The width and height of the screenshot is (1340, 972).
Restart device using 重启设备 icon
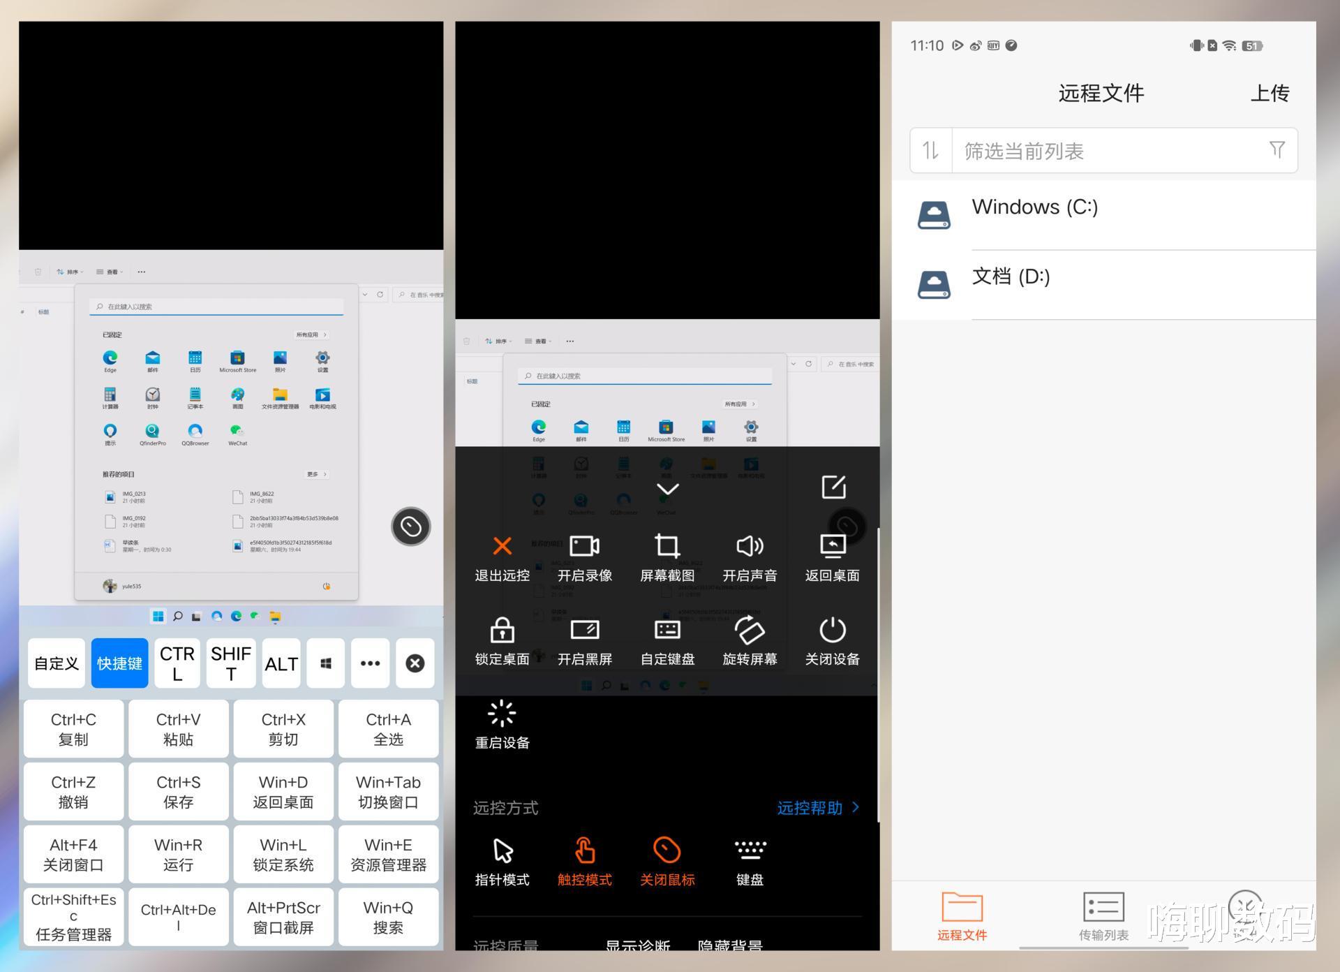[x=502, y=714]
